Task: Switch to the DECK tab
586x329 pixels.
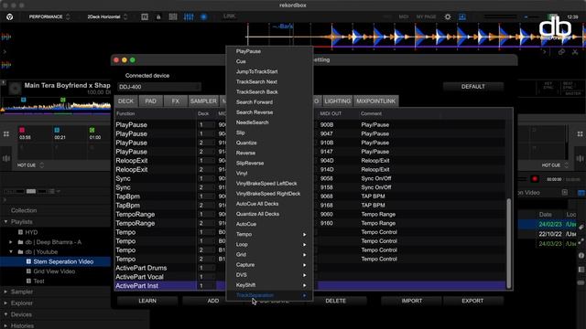Action: pyautogui.click(x=126, y=101)
